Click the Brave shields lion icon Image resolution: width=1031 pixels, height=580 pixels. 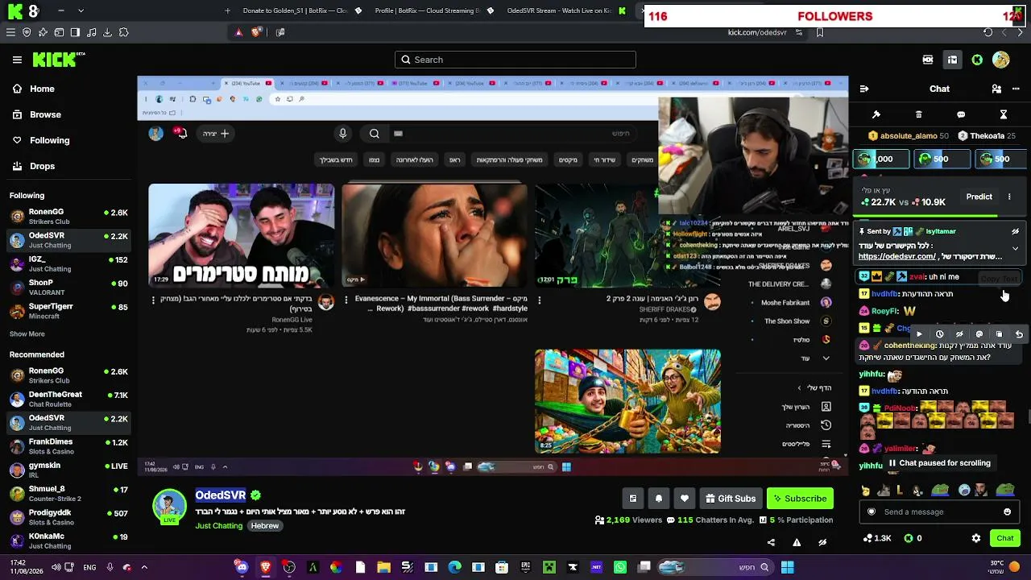pos(257,32)
